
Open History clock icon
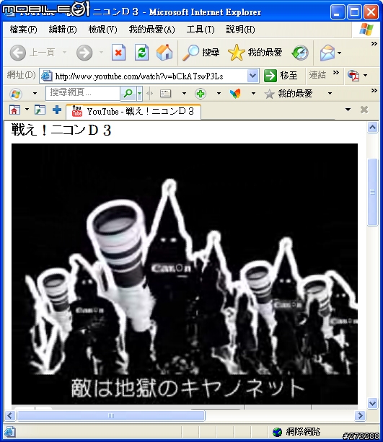click(x=300, y=53)
